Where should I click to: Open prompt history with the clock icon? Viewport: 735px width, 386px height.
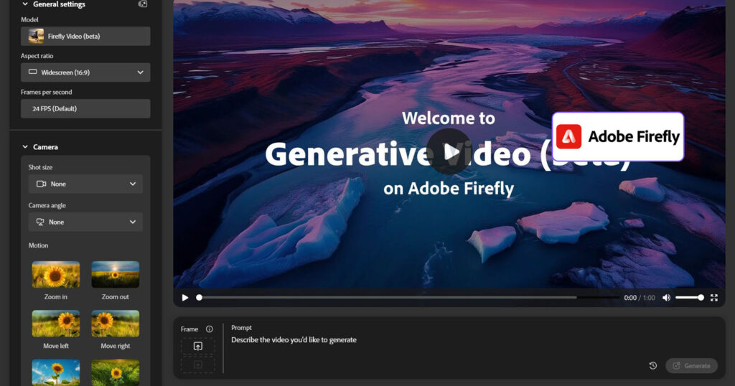[x=653, y=366]
